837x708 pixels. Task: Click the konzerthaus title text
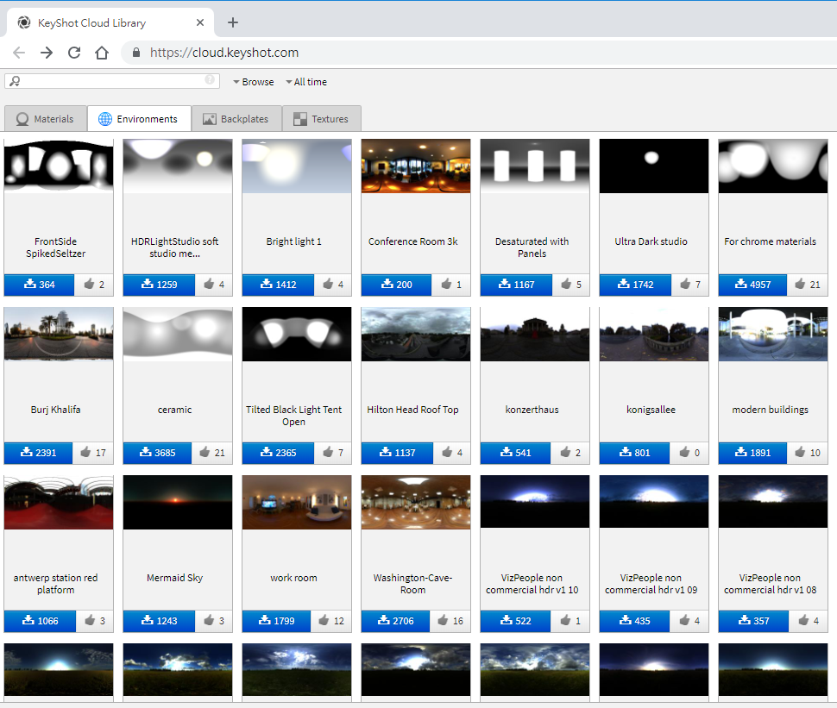tap(532, 410)
